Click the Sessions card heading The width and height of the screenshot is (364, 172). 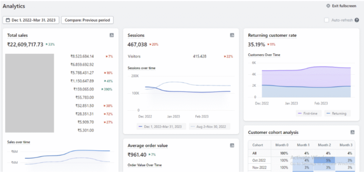point(136,35)
